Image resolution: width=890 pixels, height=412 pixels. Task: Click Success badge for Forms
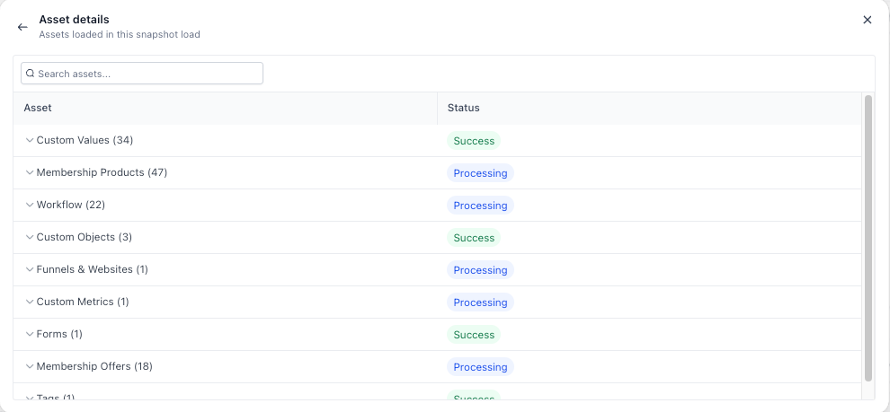pos(474,335)
